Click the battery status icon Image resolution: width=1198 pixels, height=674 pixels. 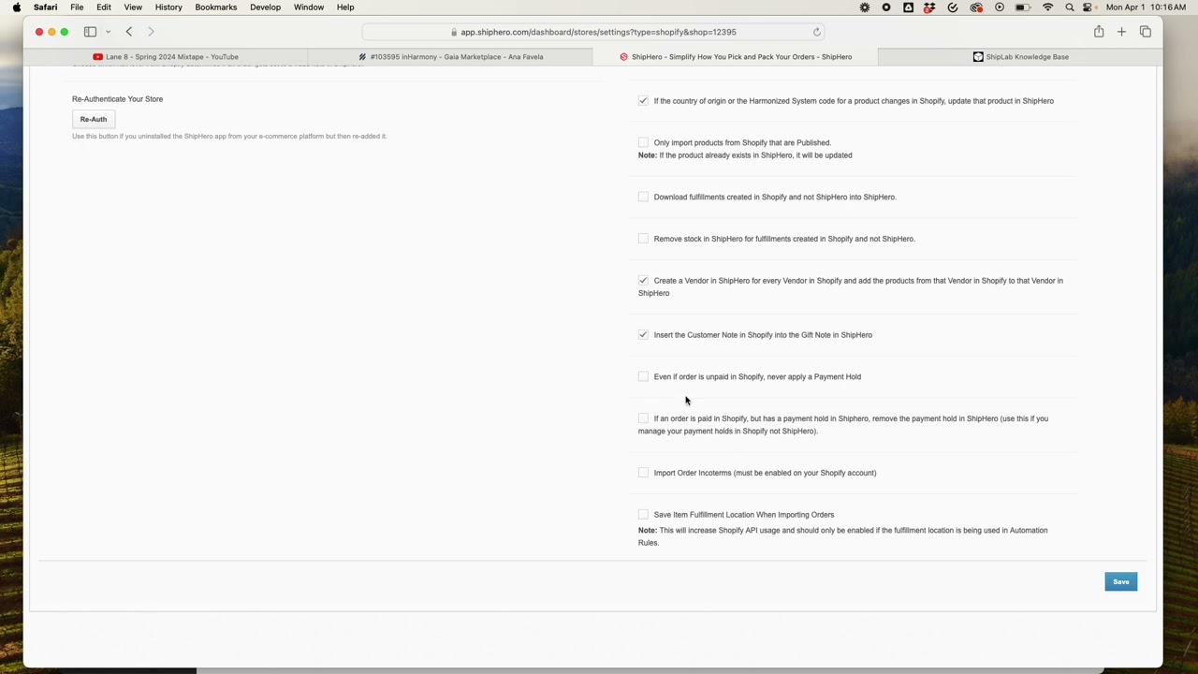[x=1023, y=7]
